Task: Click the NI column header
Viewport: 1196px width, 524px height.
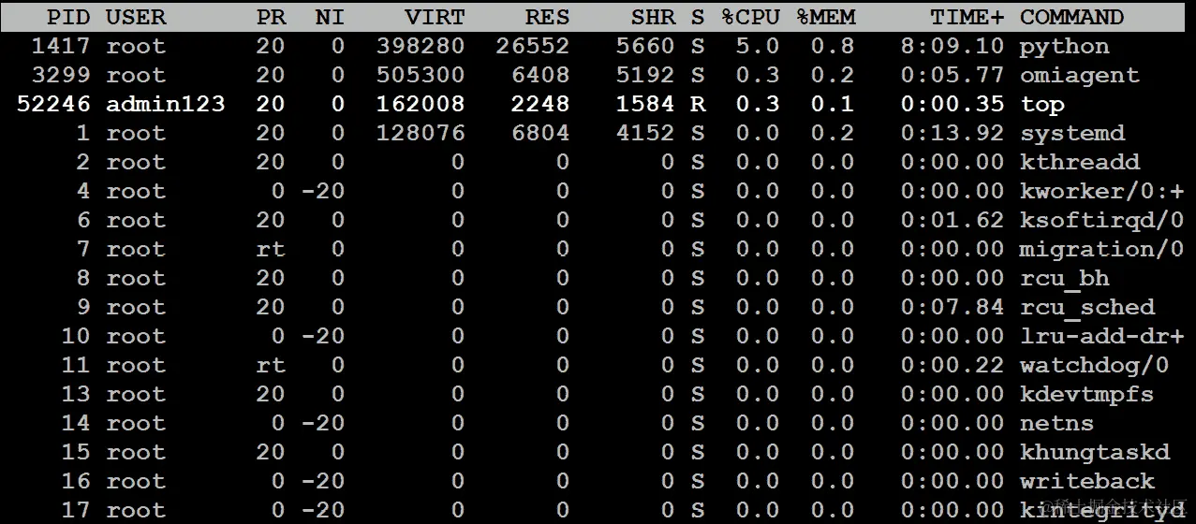Action: coord(330,17)
